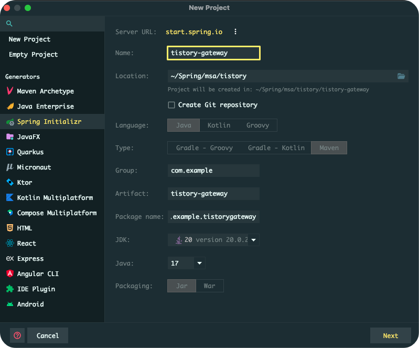The image size is (419, 348).
Task: Browse location with the folder icon
Action: click(x=401, y=76)
